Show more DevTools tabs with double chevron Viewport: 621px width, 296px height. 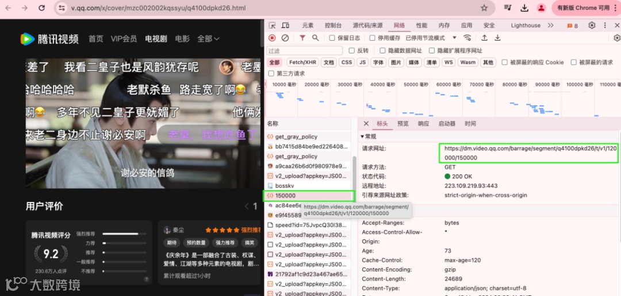point(550,25)
